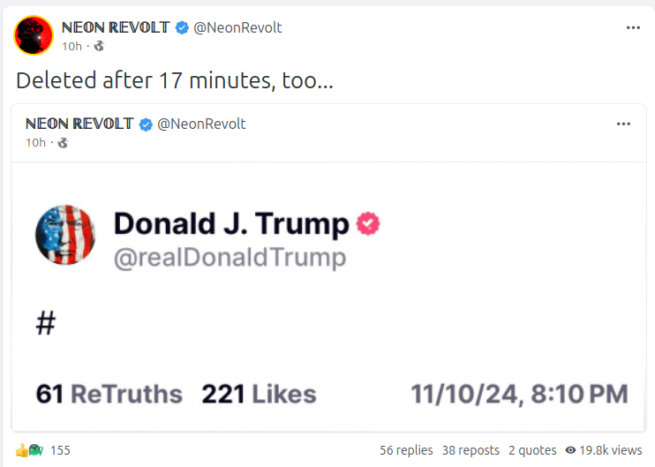Screen dimensions: 655x467
Task: Open the 38 reposts list
Action: click(x=471, y=450)
